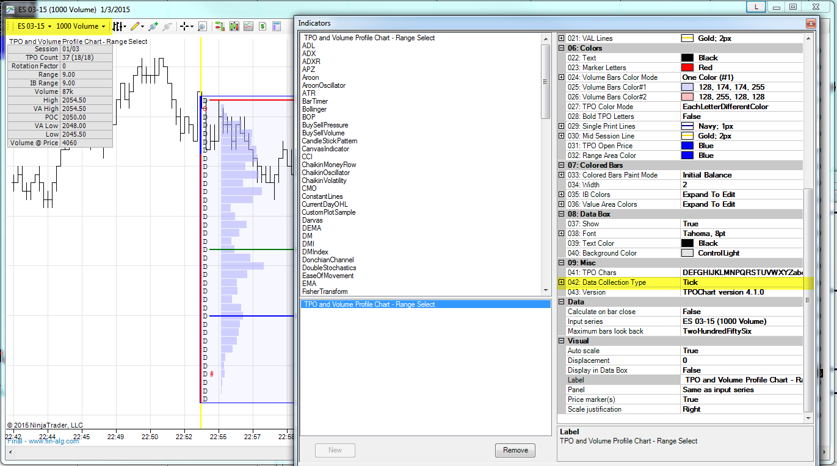Click the black 022: Text color swatch
Image resolution: width=837 pixels, height=466 pixels.
(x=687, y=58)
